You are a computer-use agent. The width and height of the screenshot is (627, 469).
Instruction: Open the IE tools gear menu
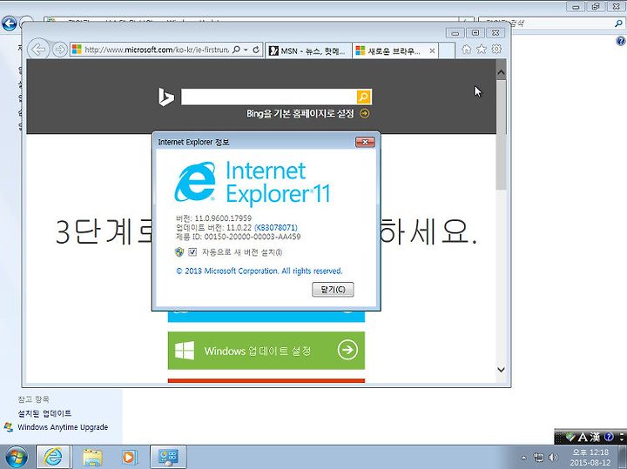496,49
